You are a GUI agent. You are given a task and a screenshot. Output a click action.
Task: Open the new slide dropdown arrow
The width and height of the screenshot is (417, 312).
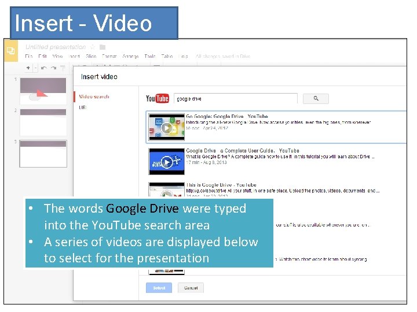pyautogui.click(x=35, y=68)
